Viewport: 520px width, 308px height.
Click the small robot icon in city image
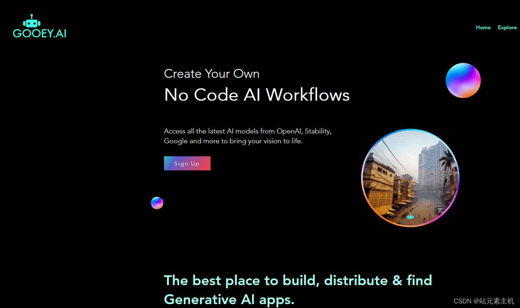click(410, 216)
